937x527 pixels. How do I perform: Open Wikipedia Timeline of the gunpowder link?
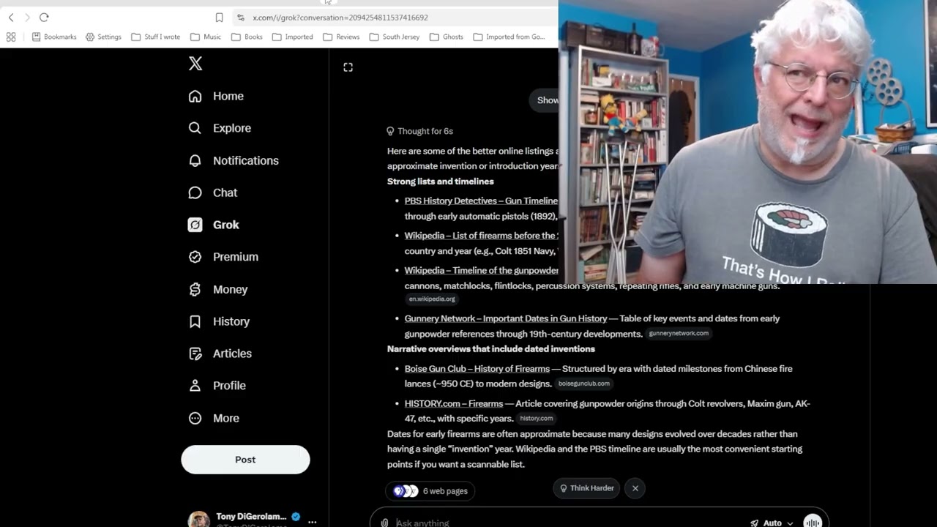(x=481, y=271)
